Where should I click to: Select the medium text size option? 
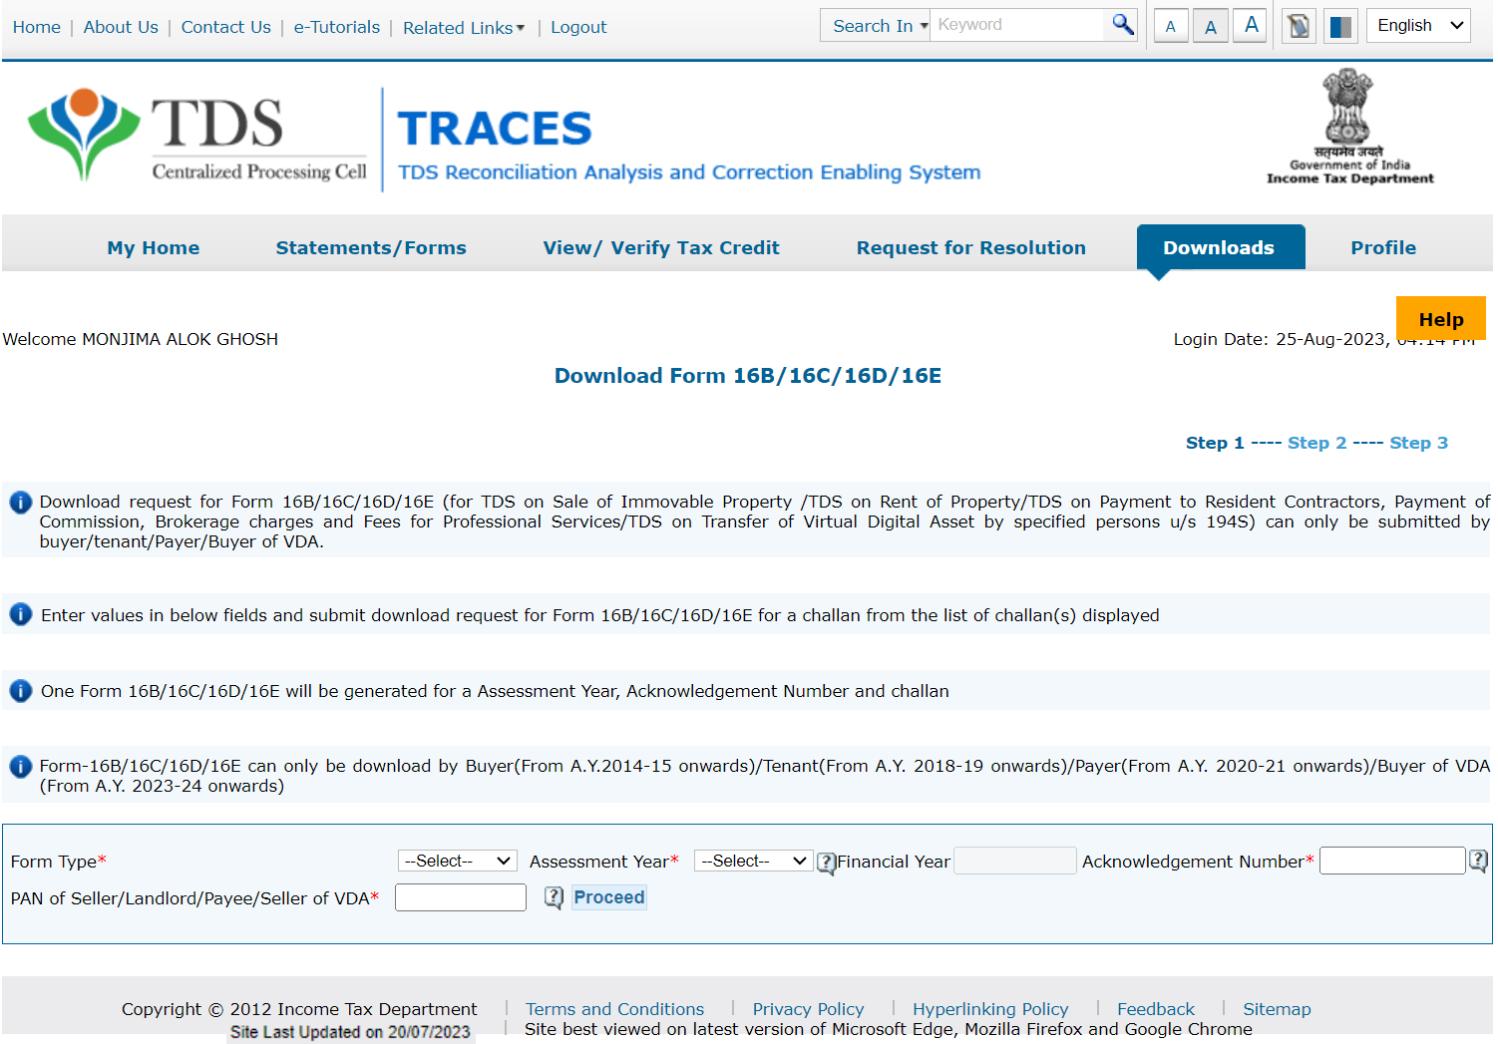click(x=1210, y=25)
